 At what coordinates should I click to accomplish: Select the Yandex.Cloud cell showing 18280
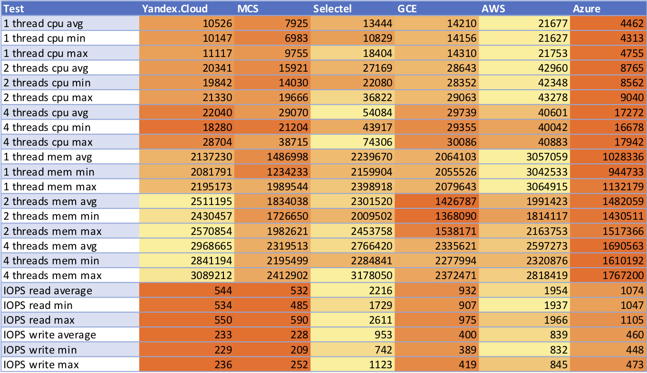tap(187, 127)
